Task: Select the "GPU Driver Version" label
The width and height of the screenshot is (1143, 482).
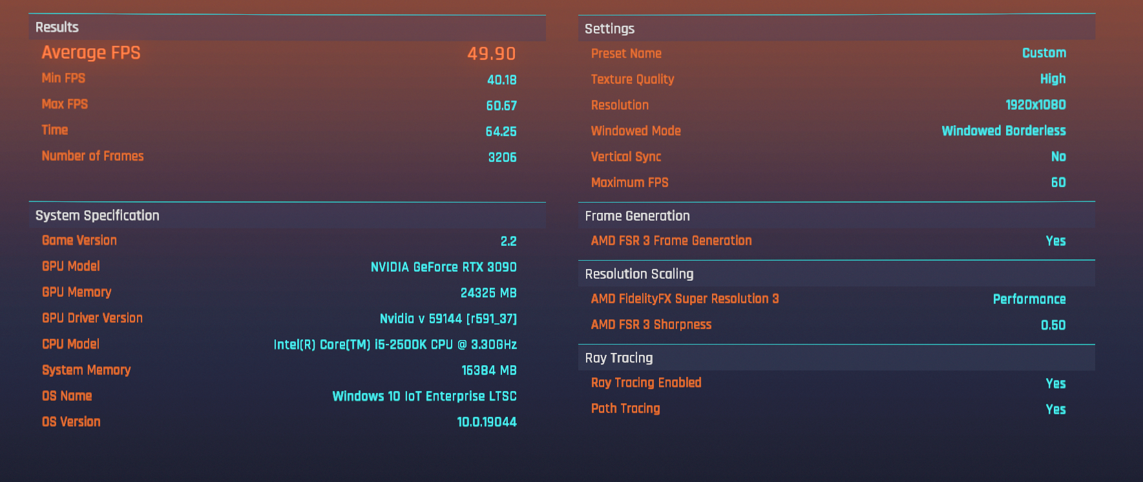Action: pos(92,318)
